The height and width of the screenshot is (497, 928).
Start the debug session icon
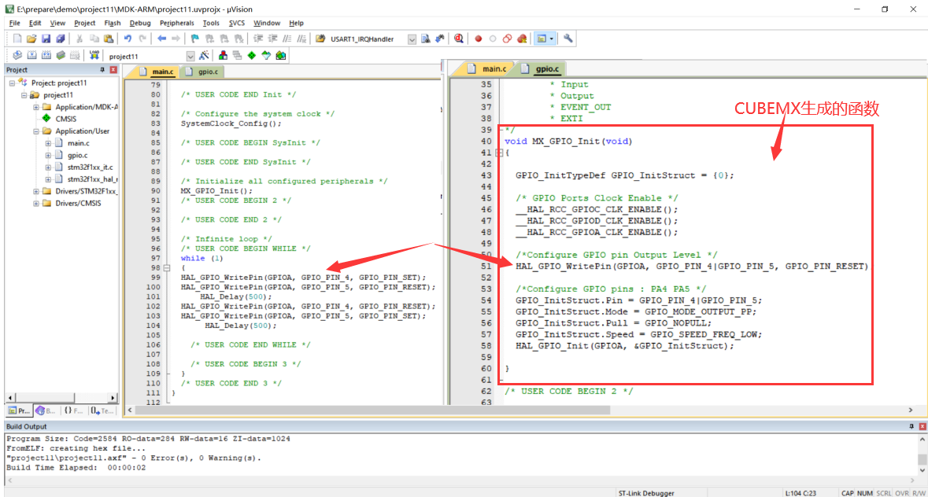coord(459,39)
